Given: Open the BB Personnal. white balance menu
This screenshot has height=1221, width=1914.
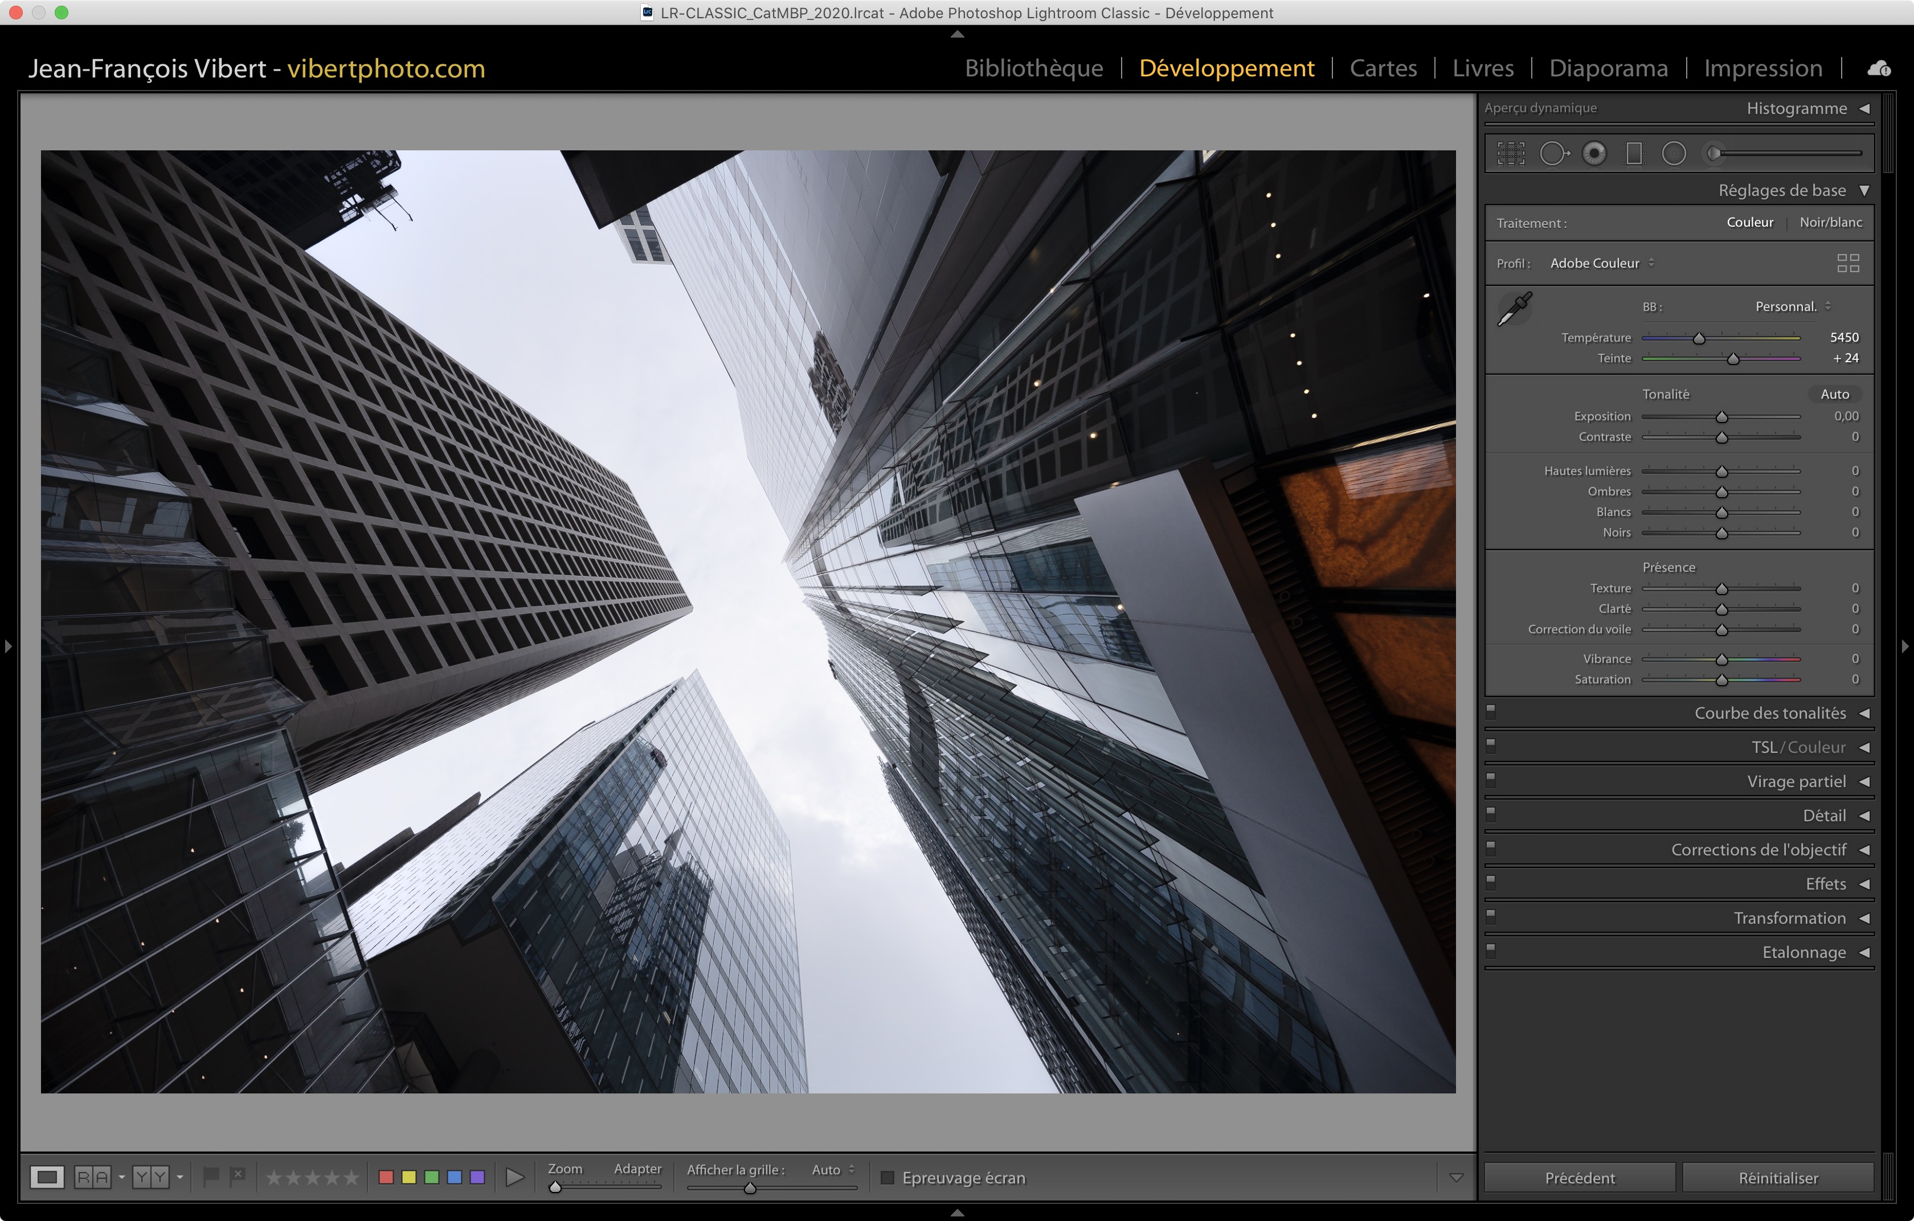Looking at the screenshot, I should click(x=1793, y=306).
